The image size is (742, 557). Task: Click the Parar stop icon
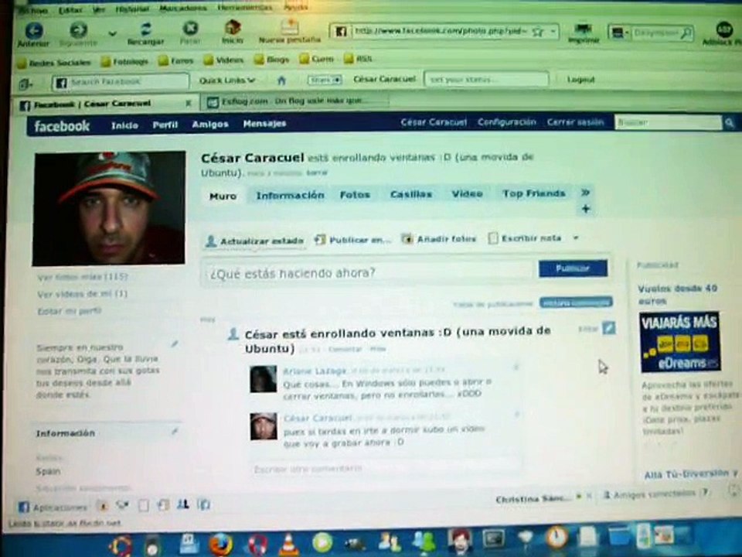(x=190, y=29)
